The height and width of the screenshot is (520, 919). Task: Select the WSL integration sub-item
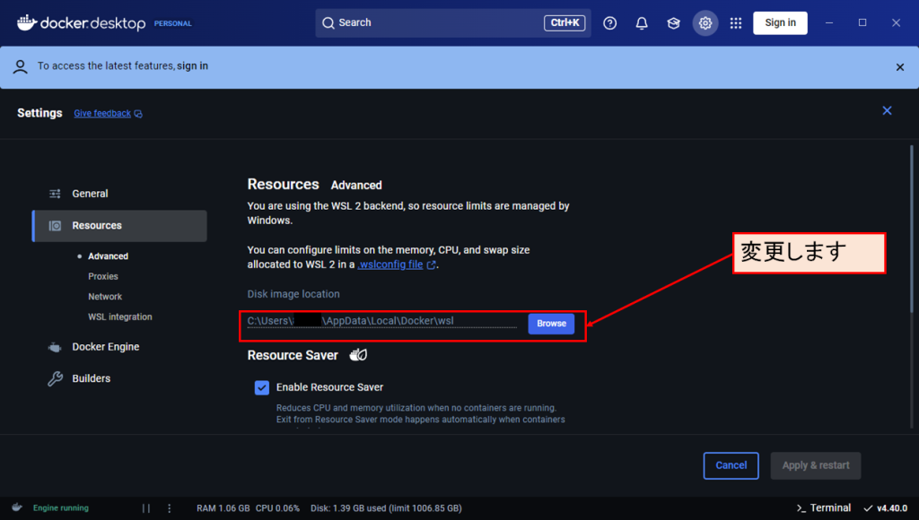[x=120, y=316]
